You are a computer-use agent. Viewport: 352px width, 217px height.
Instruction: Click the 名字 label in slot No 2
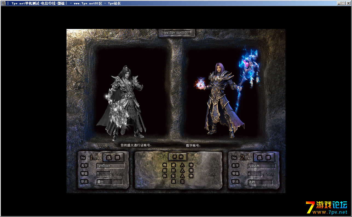pyautogui.click(x=235, y=166)
